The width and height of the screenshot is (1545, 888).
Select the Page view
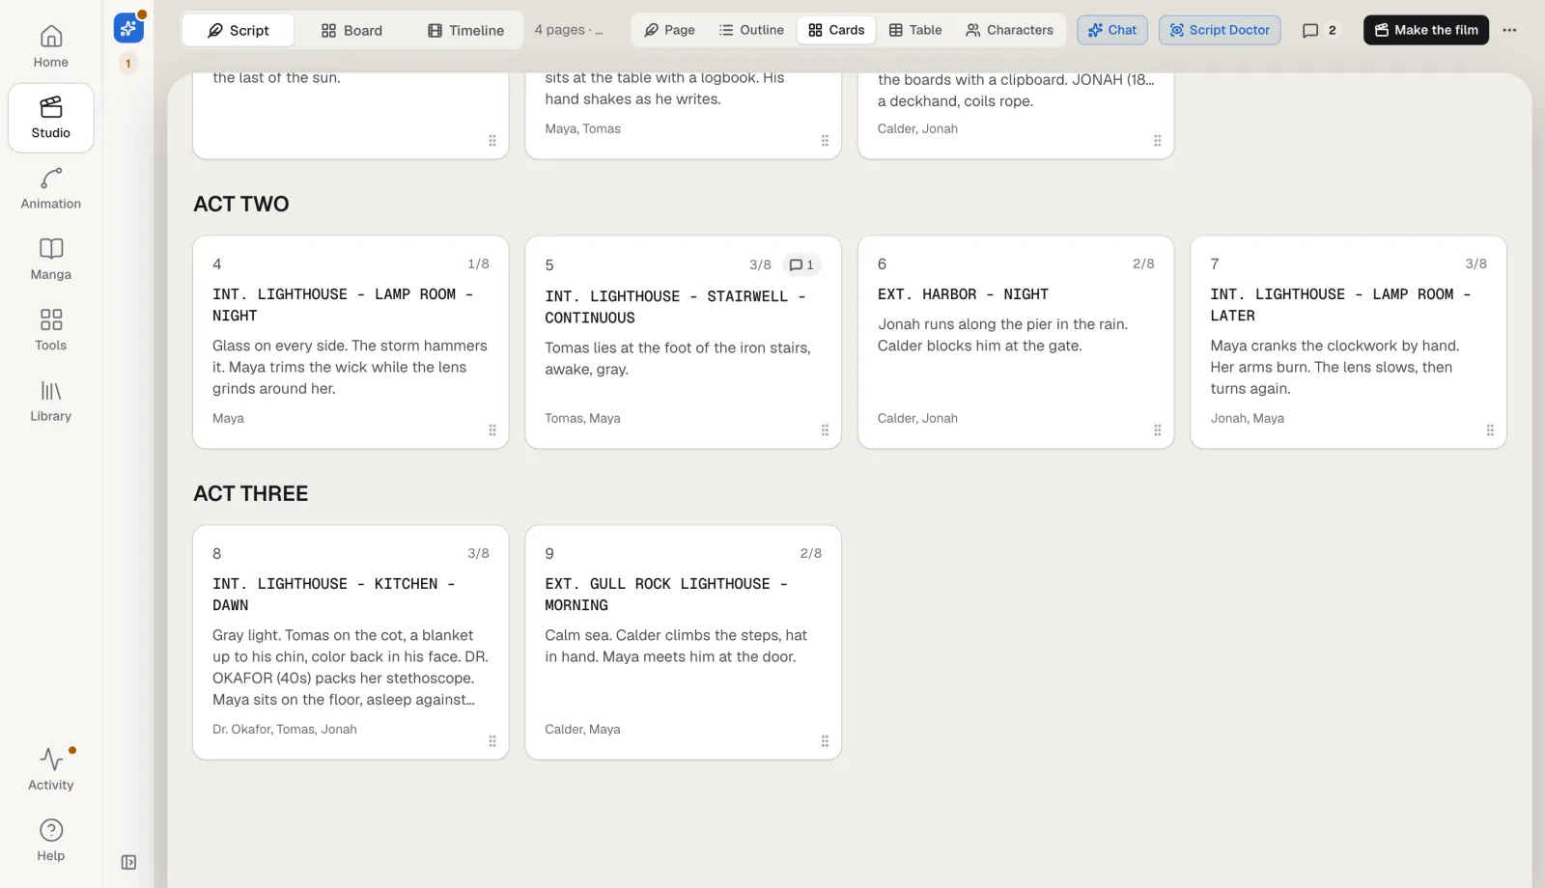[x=669, y=30]
